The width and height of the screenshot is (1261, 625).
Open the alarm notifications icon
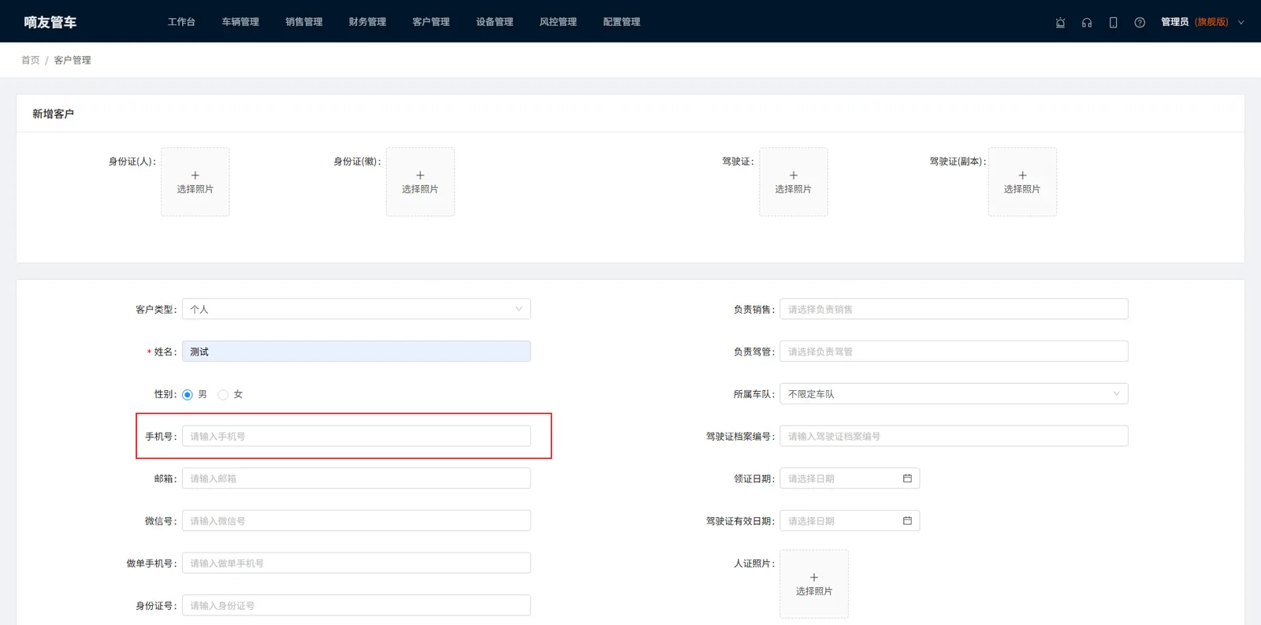click(x=1060, y=22)
